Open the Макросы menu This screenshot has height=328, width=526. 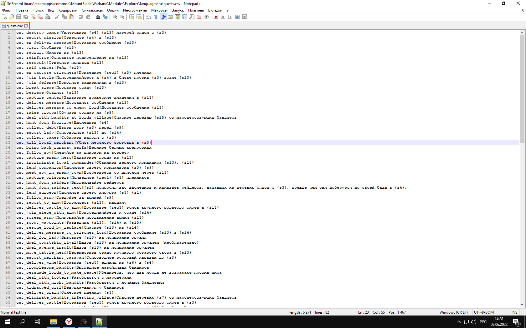pyautogui.click(x=159, y=10)
